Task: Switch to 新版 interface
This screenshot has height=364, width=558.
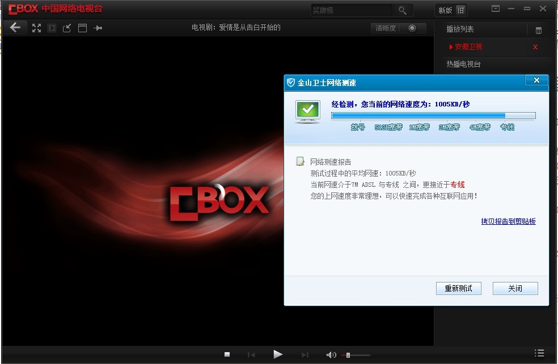Action: (445, 10)
